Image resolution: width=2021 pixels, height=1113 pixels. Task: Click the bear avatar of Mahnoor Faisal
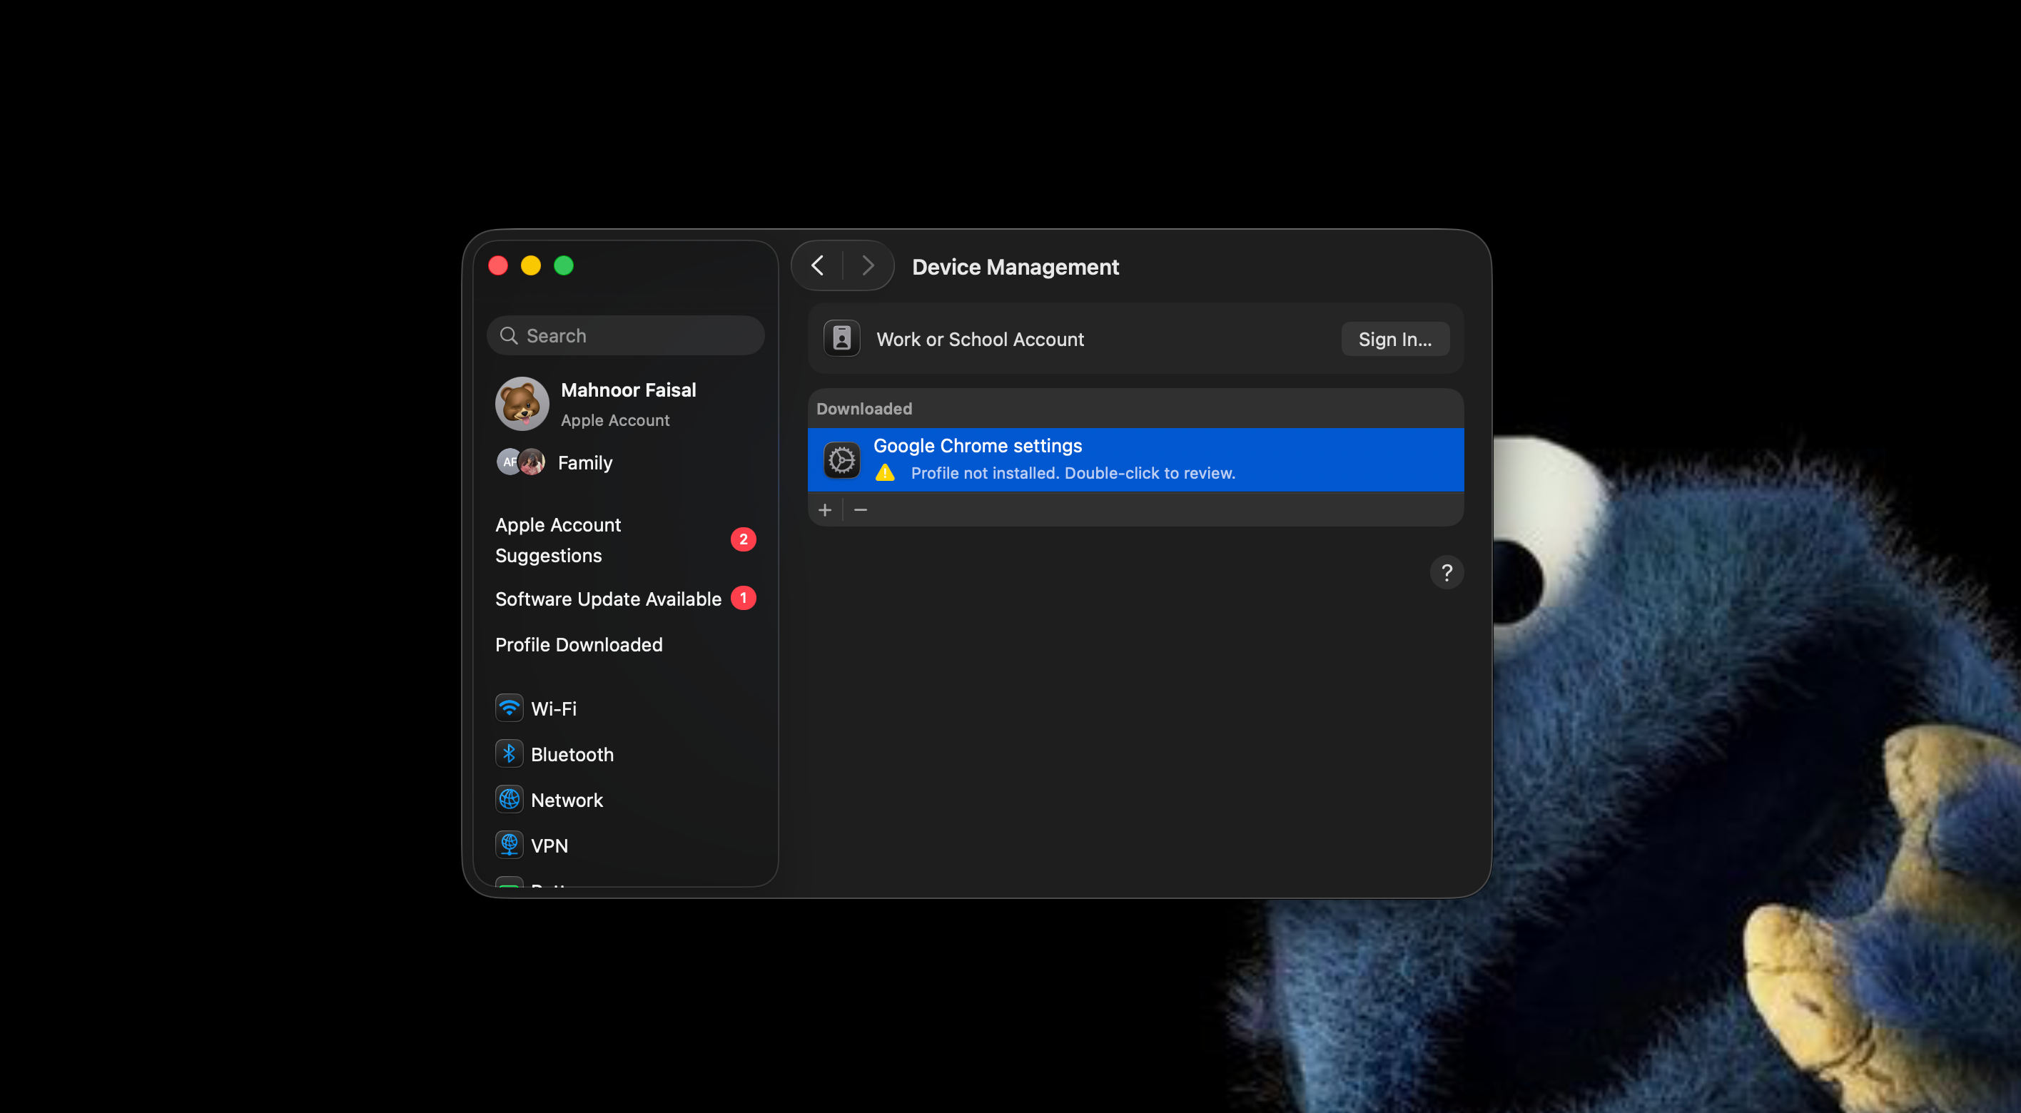(x=522, y=404)
